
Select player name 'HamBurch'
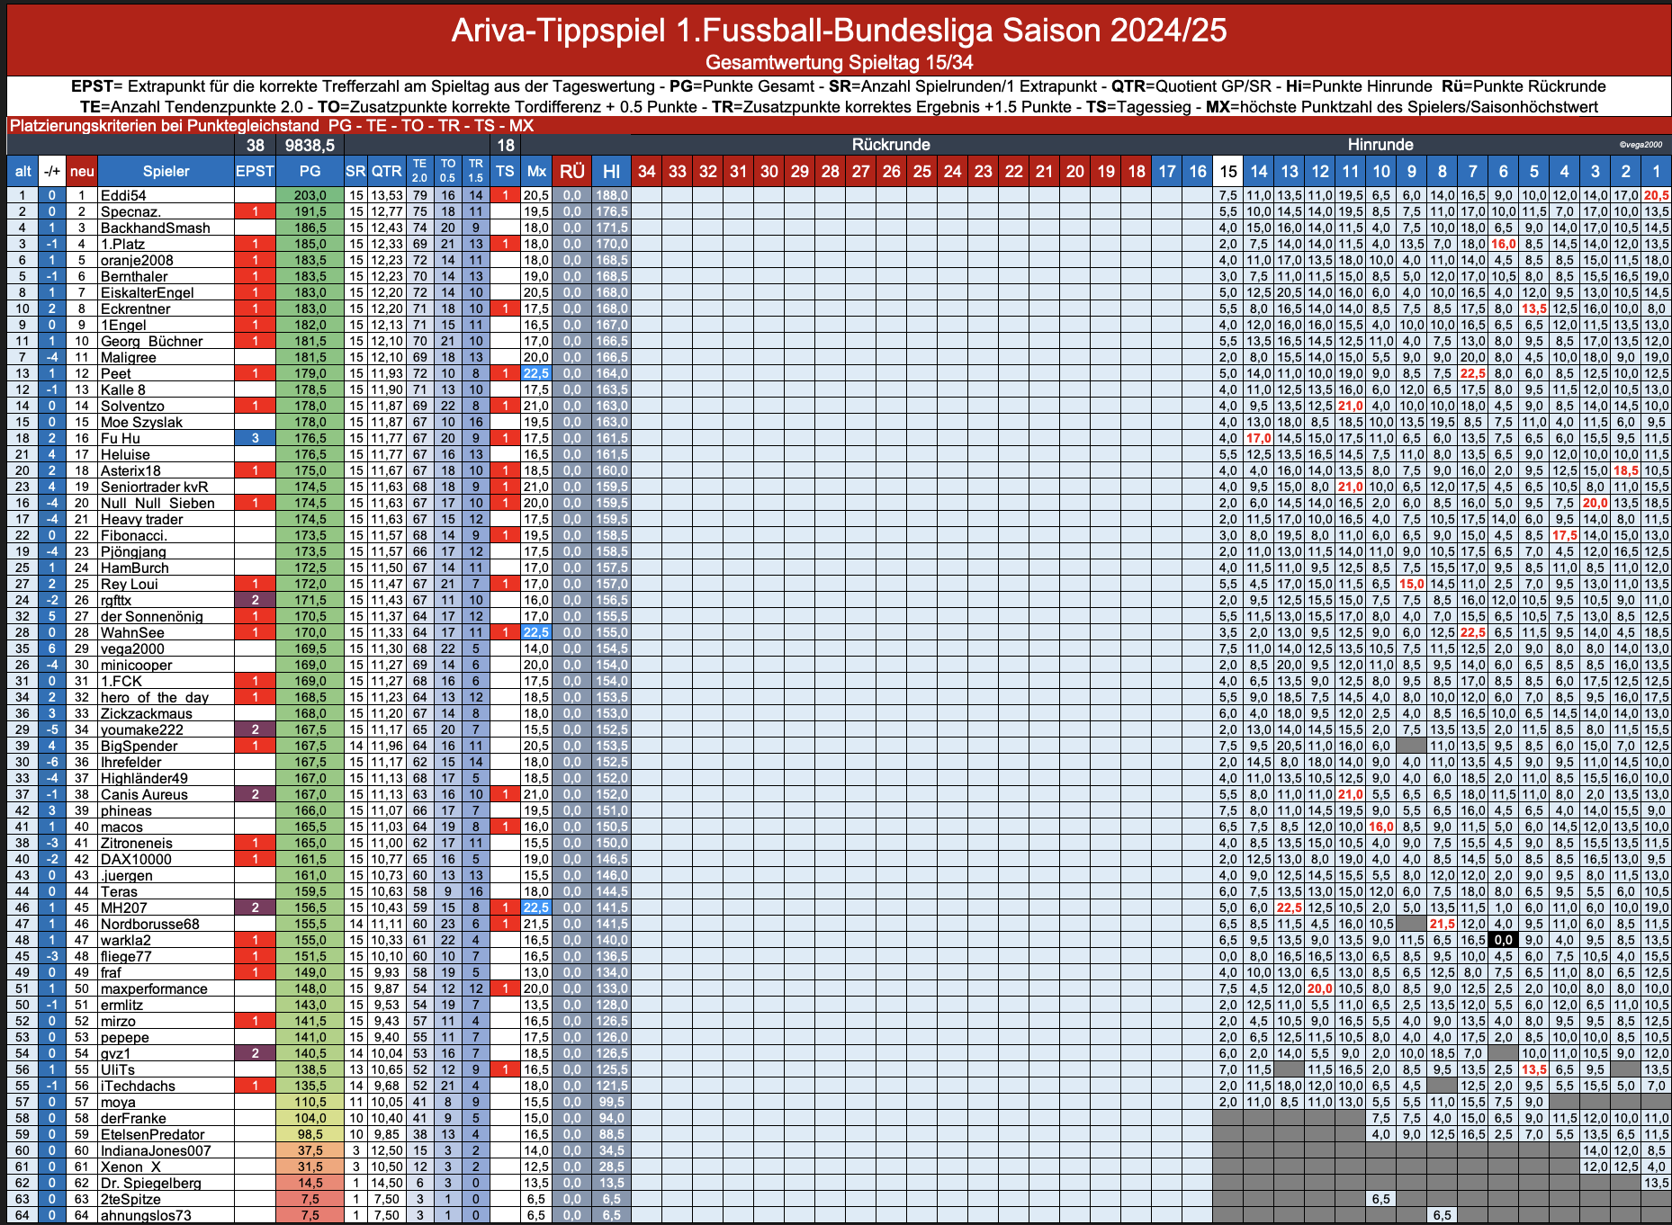(134, 568)
